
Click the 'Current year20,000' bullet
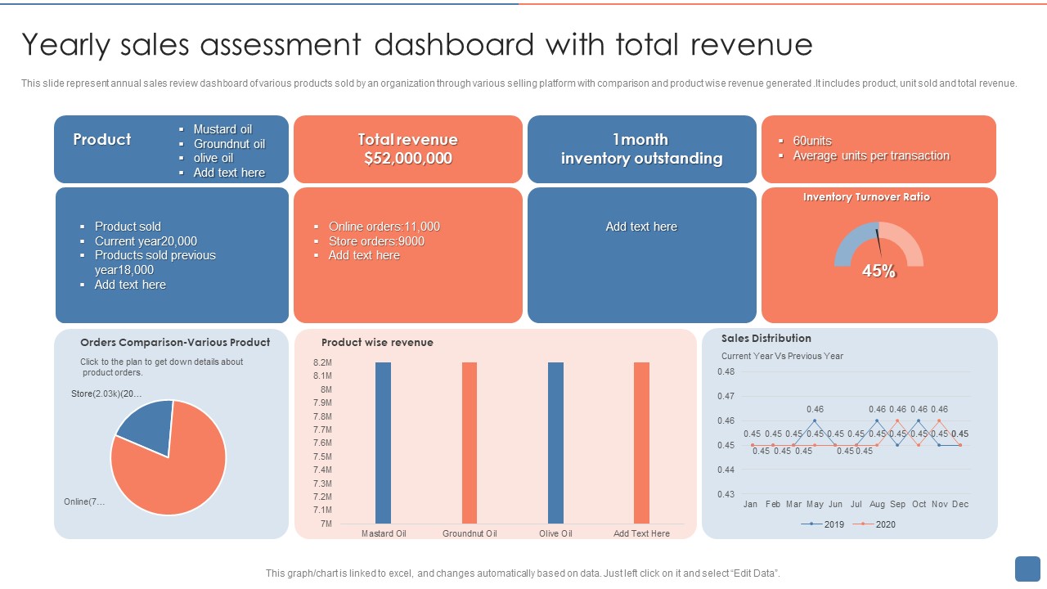click(x=146, y=241)
